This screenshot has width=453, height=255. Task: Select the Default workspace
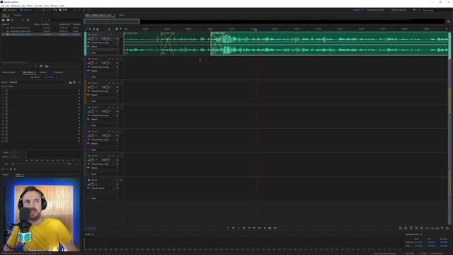point(356,10)
